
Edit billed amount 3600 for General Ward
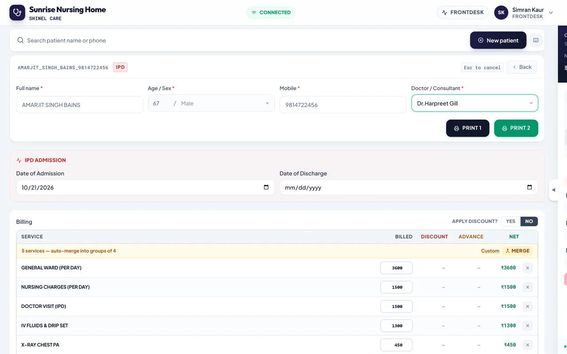pos(396,268)
